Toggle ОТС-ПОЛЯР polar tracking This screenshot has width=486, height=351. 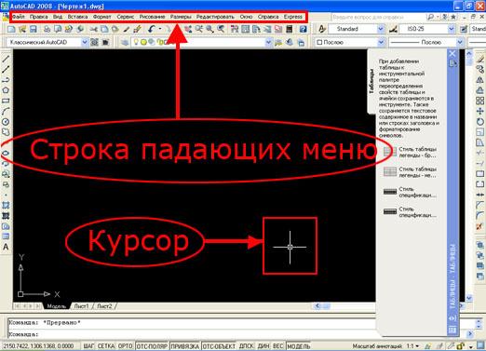tap(152, 346)
